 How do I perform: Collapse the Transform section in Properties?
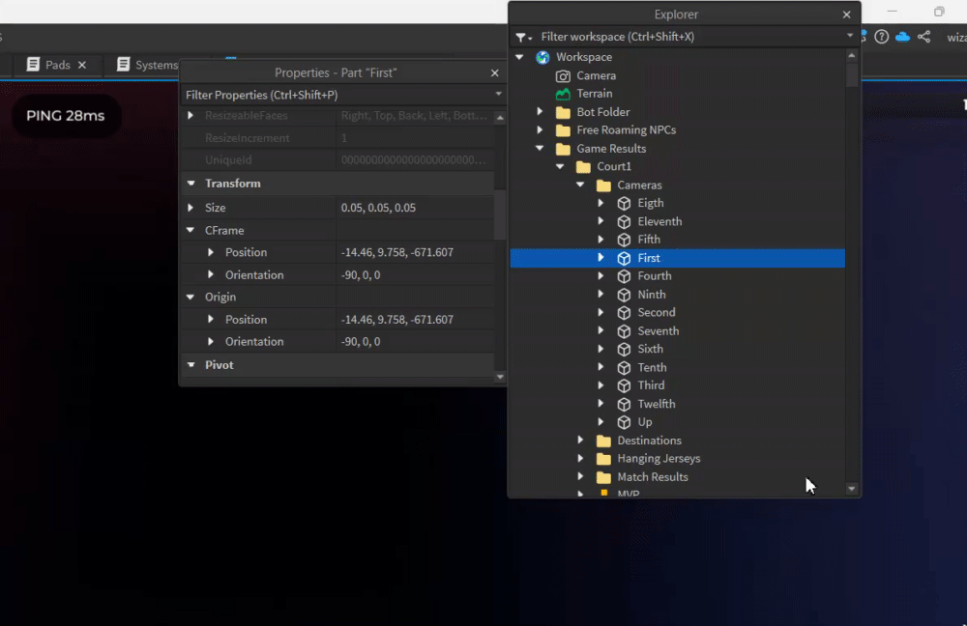[191, 184]
